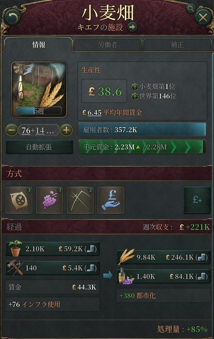Decrease building level with minus button
The width and height of the screenshot is (214, 339).
pyautogui.click(x=11, y=130)
